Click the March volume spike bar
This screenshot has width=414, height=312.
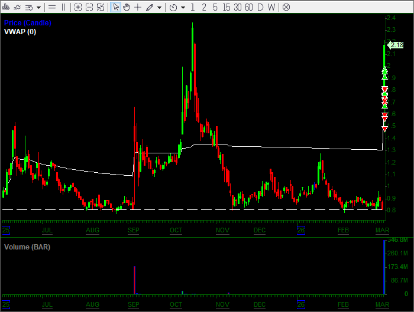pos(384,267)
